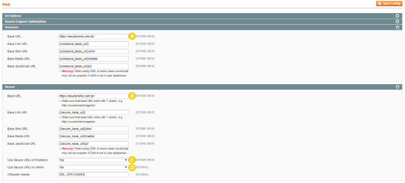Click the Save Config button
This screenshot has width=405, height=183.
(389, 4)
